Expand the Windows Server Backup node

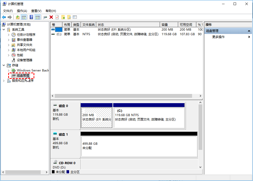pyautogui.click(x=8, y=70)
